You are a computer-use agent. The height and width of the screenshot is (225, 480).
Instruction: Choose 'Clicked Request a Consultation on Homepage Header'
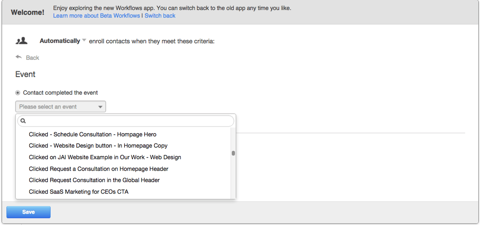[99, 169]
